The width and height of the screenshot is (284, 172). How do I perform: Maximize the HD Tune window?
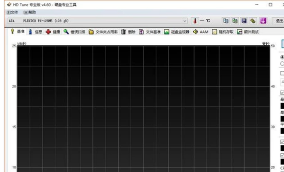coord(270,5)
